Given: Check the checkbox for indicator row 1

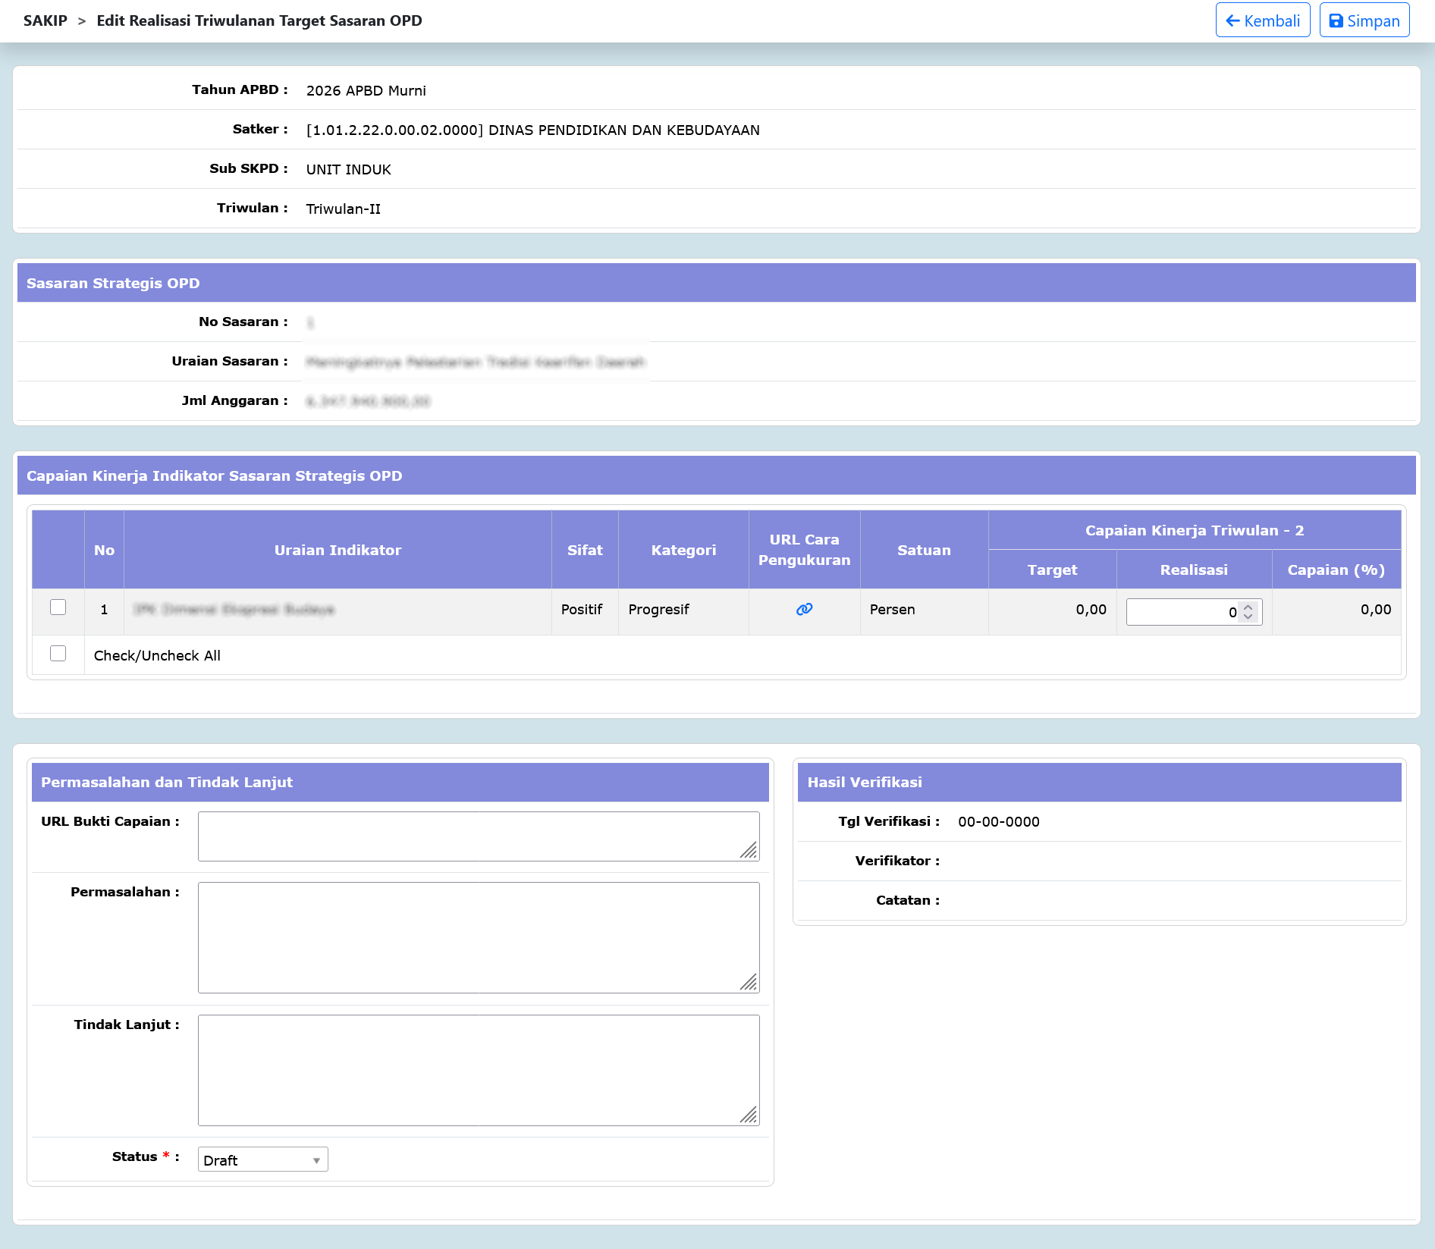Looking at the screenshot, I should (x=58, y=607).
